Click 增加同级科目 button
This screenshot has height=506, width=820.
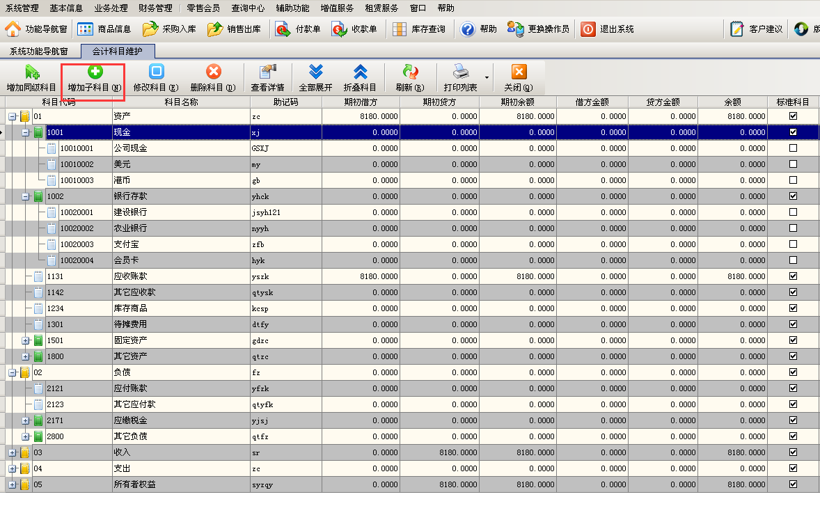click(31, 78)
